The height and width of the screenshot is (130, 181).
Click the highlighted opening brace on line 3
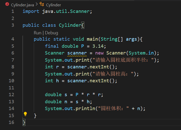click(83, 25)
